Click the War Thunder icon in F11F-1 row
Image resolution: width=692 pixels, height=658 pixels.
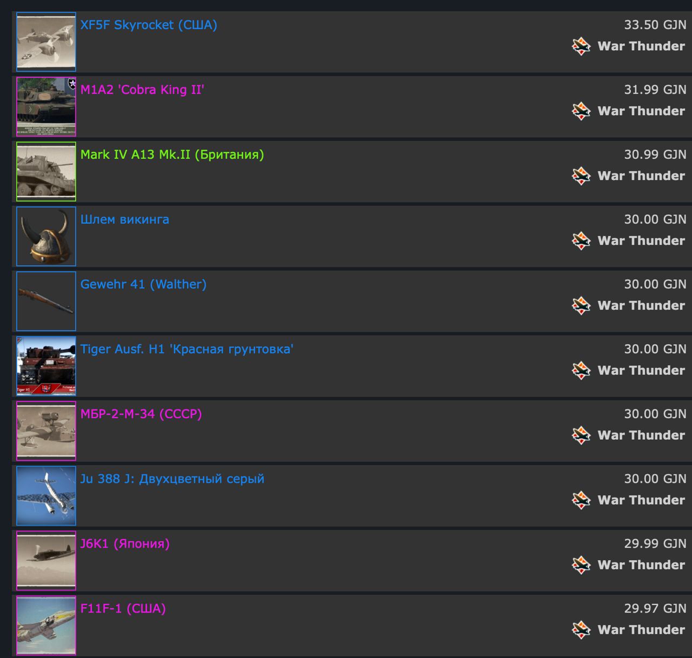[x=581, y=630]
